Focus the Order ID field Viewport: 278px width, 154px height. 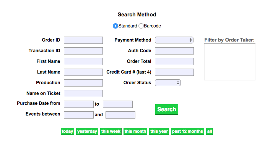tap(83, 40)
